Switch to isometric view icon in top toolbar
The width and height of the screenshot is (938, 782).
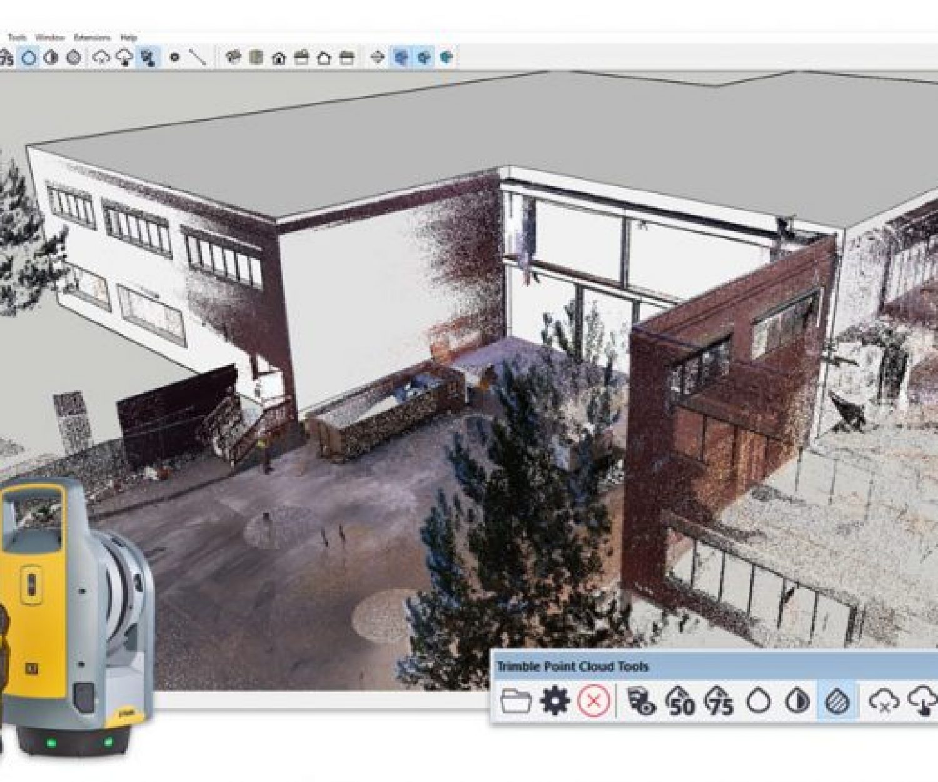click(x=233, y=58)
